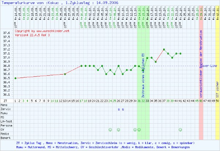Image resolution: width=220 pixels, height=151 pixels.
Task: Click the GV smiley on cycle day 31
Action: click(139, 129)
